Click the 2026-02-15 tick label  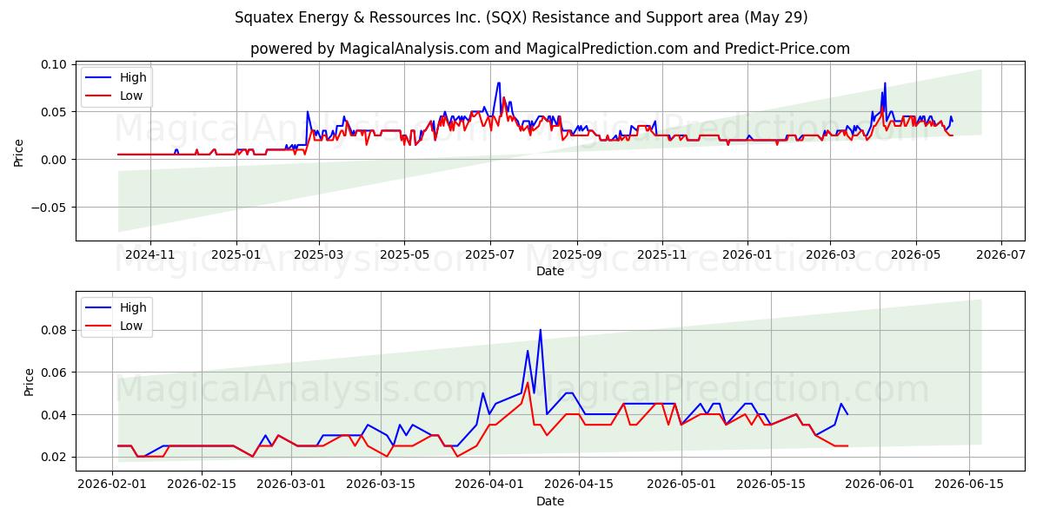click(x=202, y=485)
